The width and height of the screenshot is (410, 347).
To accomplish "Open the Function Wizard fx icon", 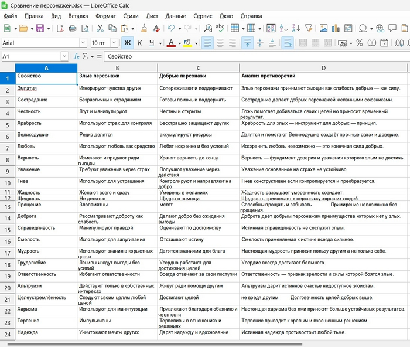I will click(76, 56).
